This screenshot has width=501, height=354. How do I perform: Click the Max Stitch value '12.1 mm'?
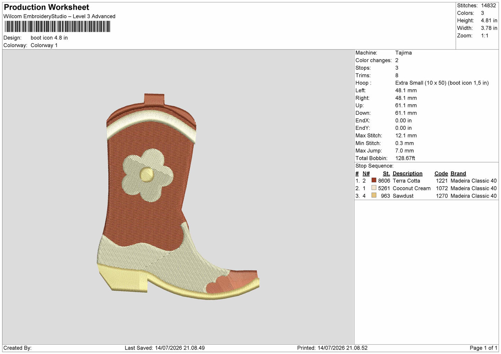click(x=406, y=136)
